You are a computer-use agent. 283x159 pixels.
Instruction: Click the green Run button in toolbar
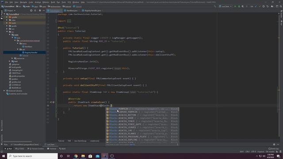point(235,6)
